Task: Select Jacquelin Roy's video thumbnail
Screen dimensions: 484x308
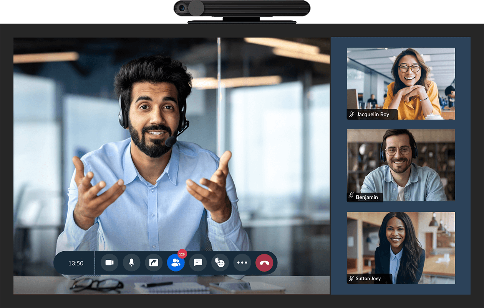Action: 401,84
